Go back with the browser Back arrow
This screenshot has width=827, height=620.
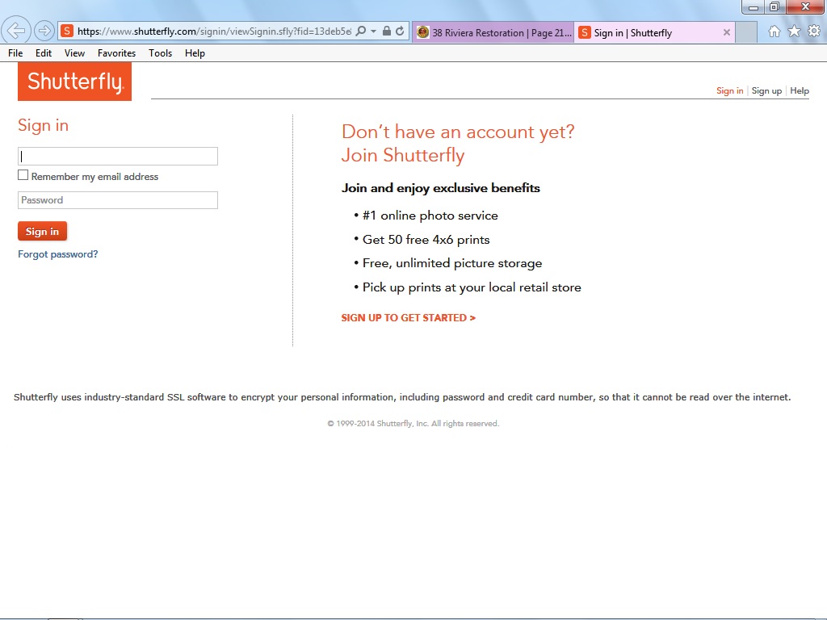(16, 31)
